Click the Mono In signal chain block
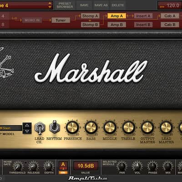 [x=32, y=20]
